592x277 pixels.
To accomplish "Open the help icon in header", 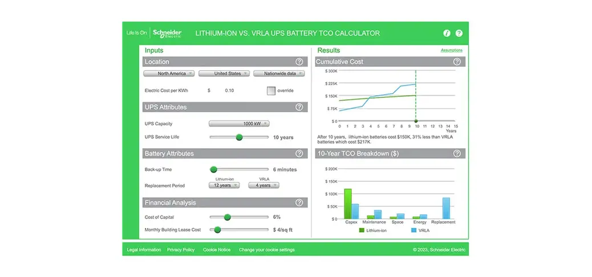I will point(459,33).
